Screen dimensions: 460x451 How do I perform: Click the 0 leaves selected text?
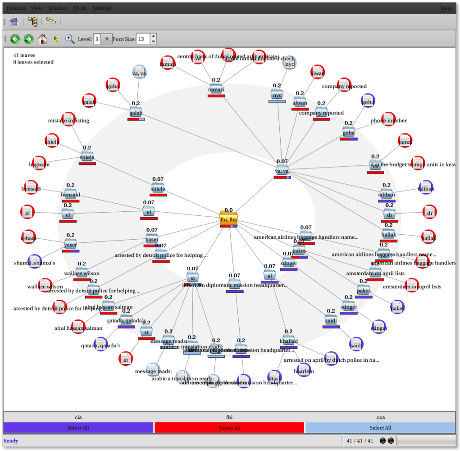pos(33,62)
